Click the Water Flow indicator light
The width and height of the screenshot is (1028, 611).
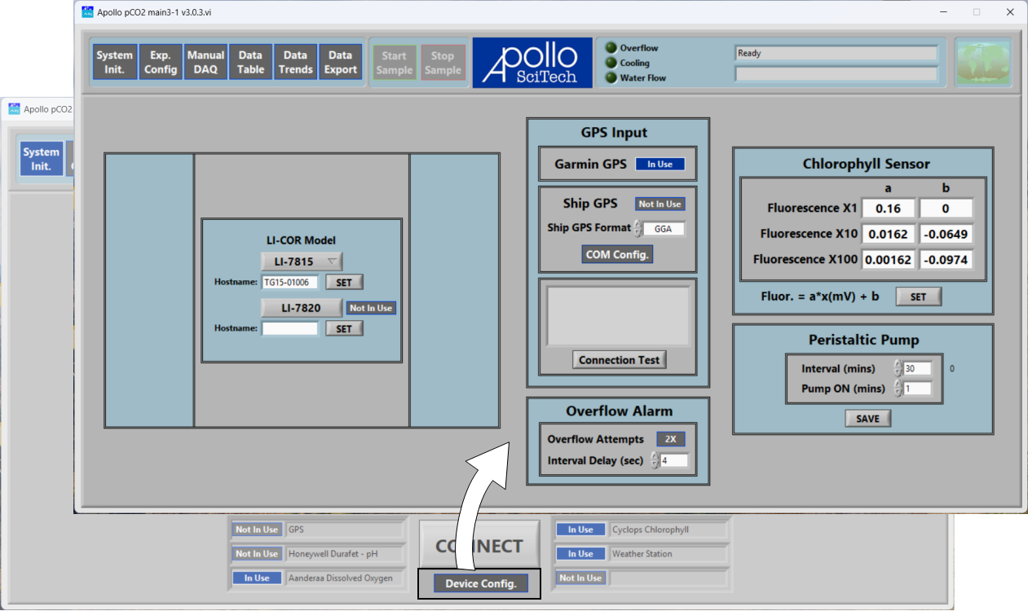(610, 78)
